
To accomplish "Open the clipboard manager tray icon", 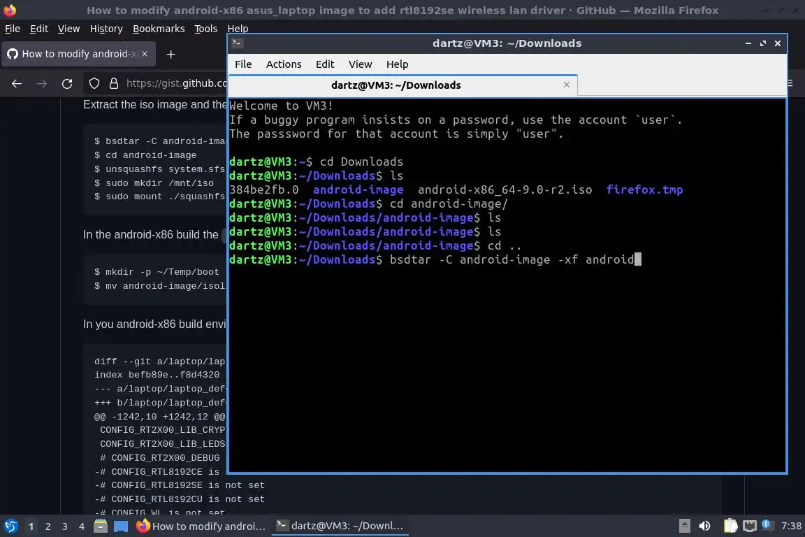I will point(730,526).
